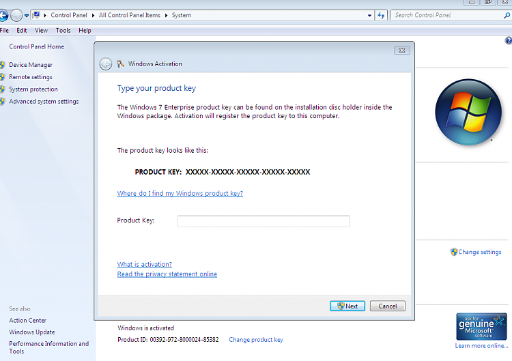Open the Edit menu

pyautogui.click(x=22, y=30)
